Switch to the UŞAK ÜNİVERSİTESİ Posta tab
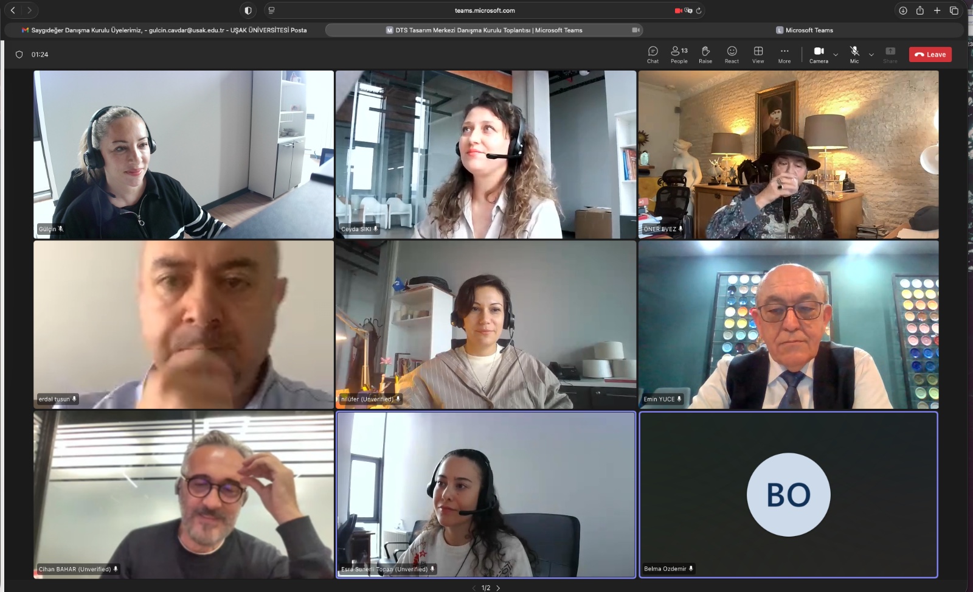The image size is (973, 592). (164, 30)
